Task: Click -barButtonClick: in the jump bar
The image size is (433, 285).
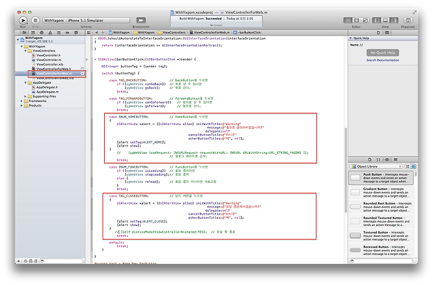Action: coord(247,32)
